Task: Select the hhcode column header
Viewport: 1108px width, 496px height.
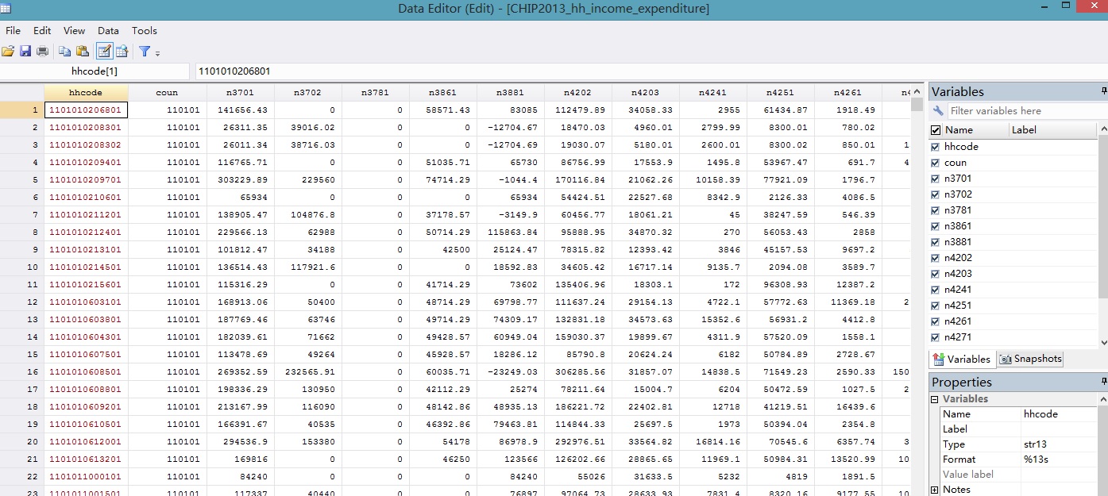Action: click(86, 92)
